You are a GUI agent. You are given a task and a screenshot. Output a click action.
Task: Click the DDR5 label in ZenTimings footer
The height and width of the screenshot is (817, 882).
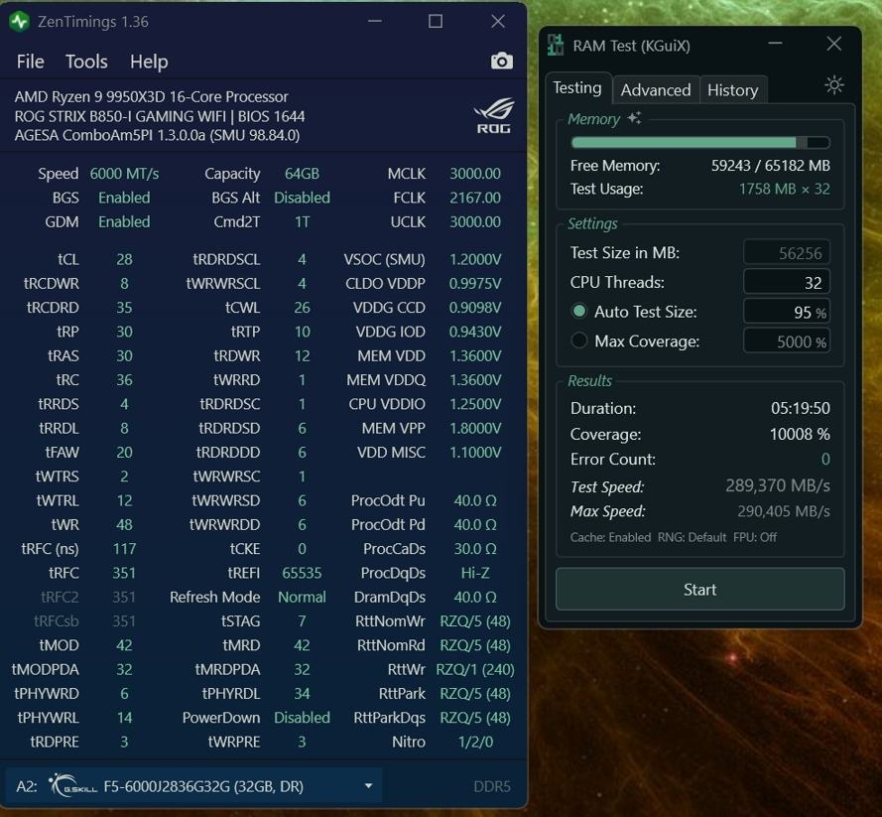492,786
